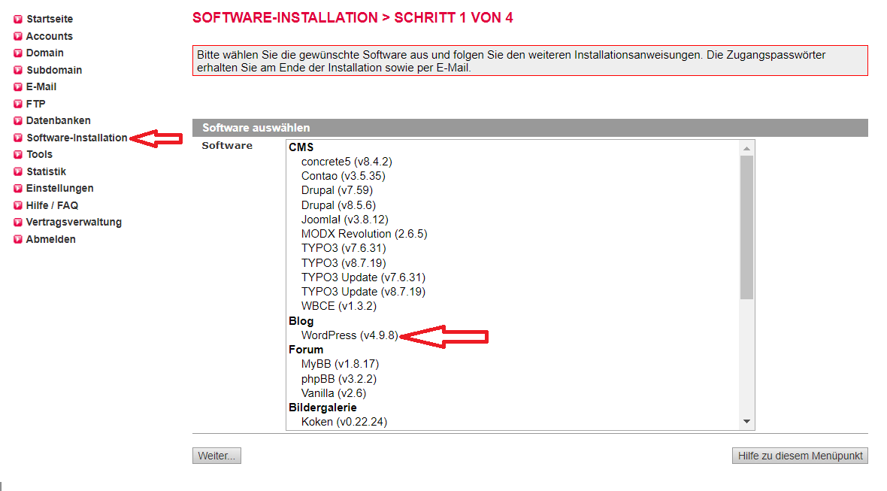The width and height of the screenshot is (887, 491).
Task: Select Drupal (v7.59) in the list
Action: 338,191
